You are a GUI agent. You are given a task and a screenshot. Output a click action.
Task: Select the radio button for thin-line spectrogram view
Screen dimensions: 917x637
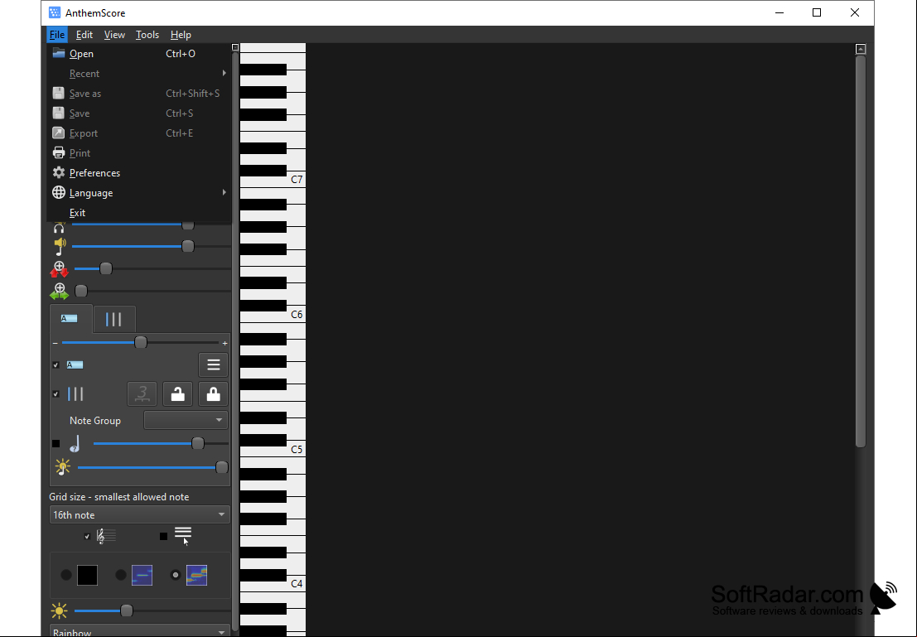120,575
